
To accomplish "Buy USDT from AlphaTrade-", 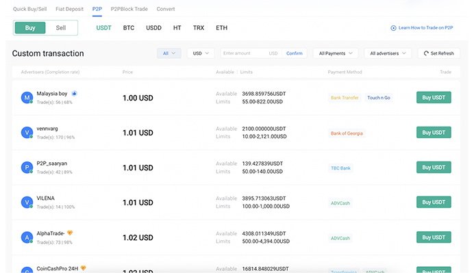I will pos(434,237).
